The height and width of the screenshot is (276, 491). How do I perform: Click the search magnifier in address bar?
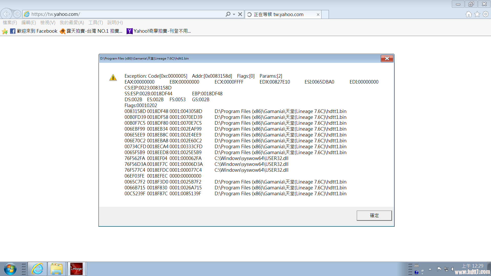coord(228,14)
